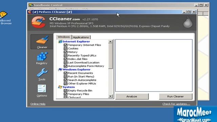
Task: Click the Check for updates link
Action: coord(176,104)
